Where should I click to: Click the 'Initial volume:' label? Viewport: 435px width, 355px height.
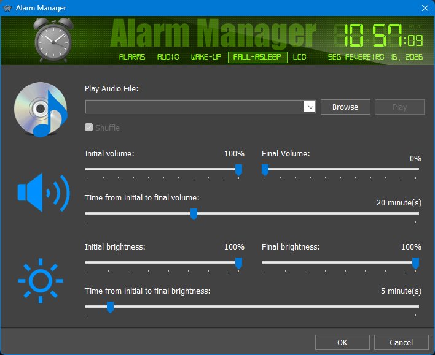point(109,154)
